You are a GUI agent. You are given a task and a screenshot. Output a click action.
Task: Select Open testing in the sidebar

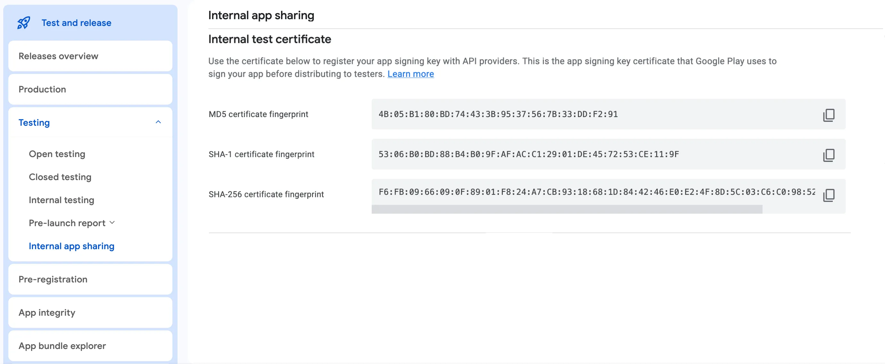pyautogui.click(x=57, y=154)
